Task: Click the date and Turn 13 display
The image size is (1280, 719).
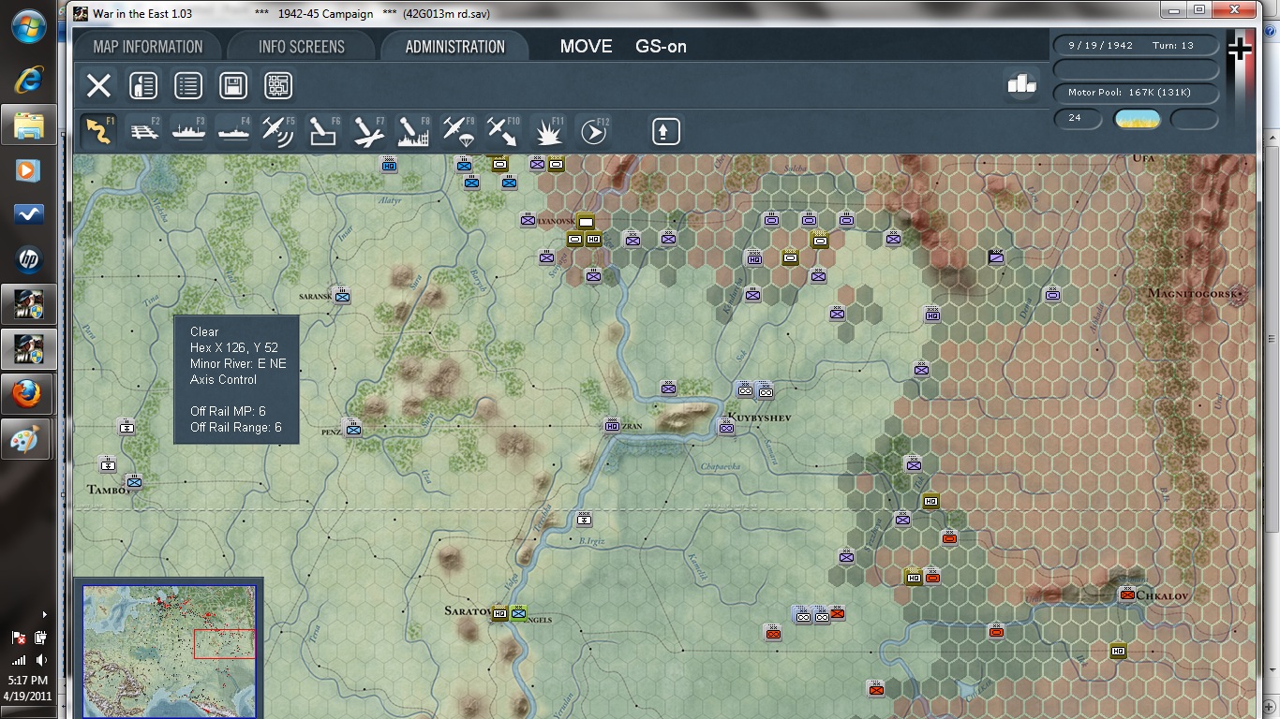Action: [1136, 46]
